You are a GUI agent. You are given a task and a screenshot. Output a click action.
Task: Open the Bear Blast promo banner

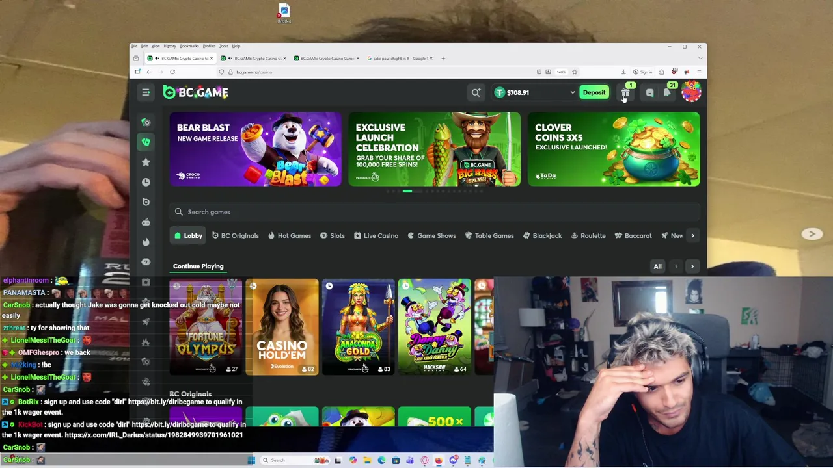255,149
